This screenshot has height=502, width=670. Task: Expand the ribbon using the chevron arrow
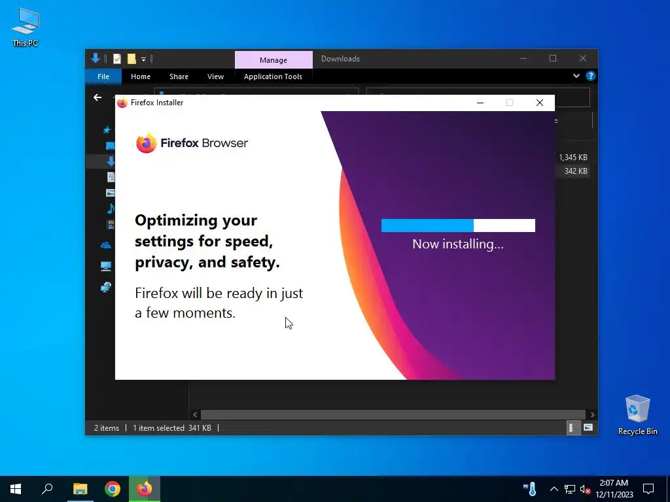[x=576, y=76]
